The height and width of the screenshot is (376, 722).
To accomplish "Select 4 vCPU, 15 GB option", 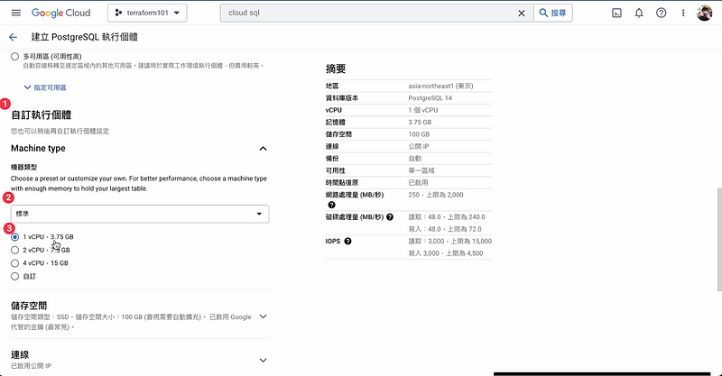I will [14, 263].
